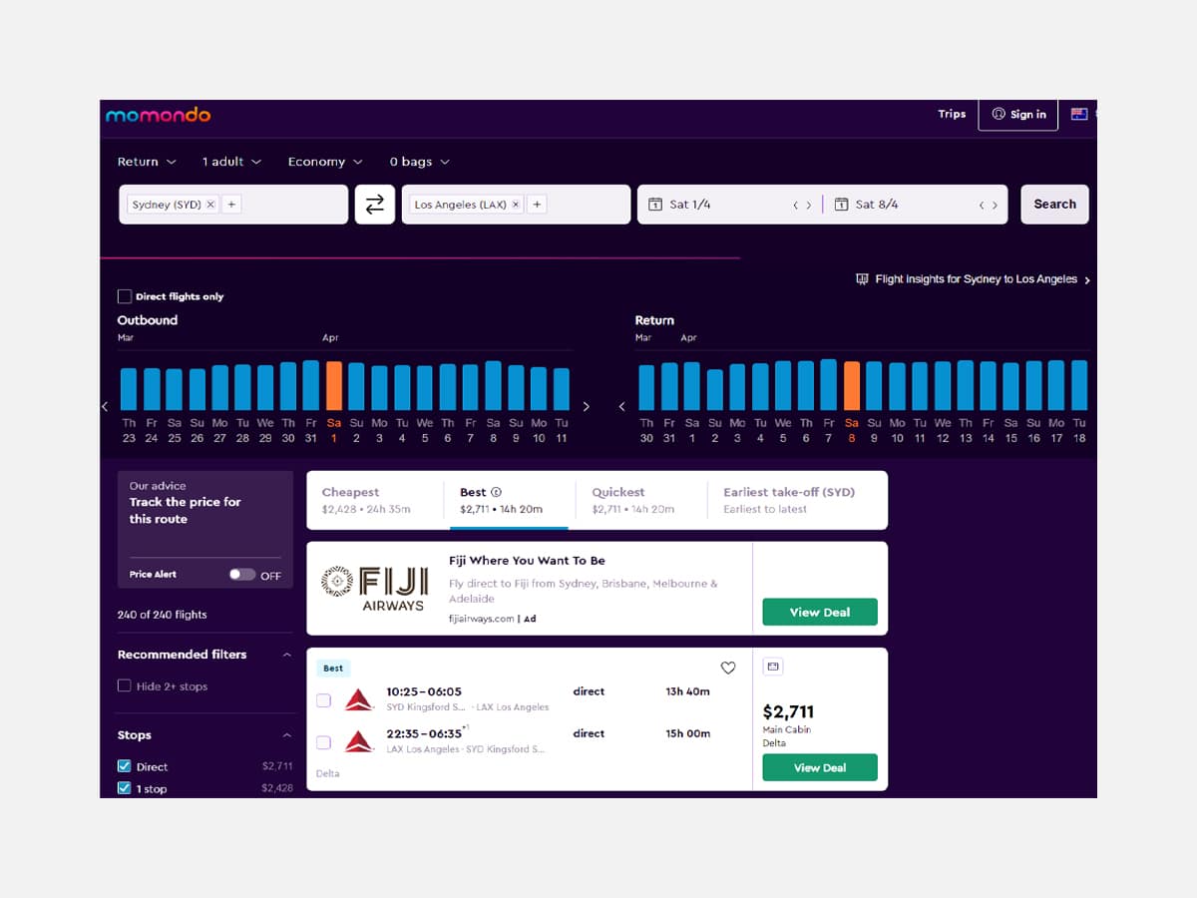
Task: Open the Trips page
Action: [952, 114]
